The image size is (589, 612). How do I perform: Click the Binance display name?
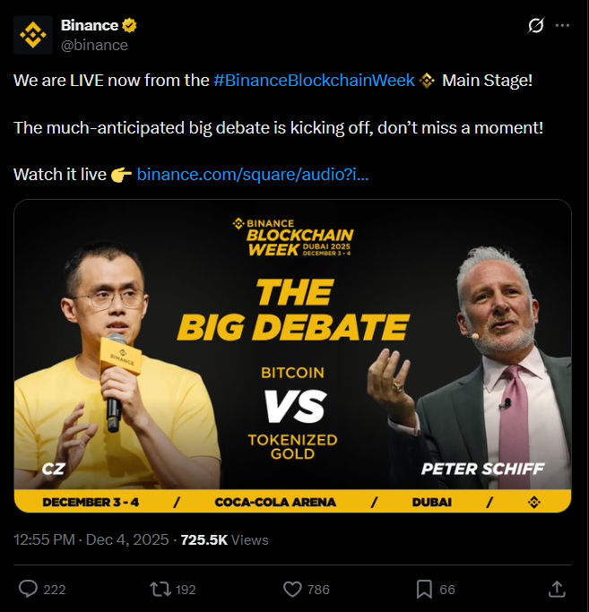[90, 25]
